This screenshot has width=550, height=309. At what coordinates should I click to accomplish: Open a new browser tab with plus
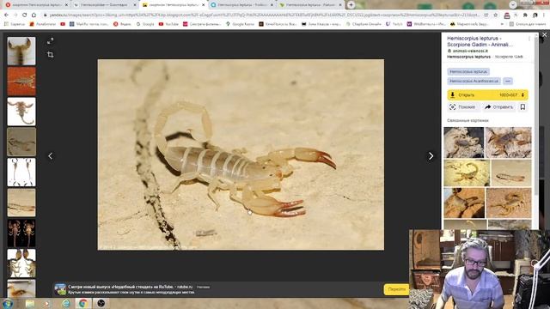[351, 5]
